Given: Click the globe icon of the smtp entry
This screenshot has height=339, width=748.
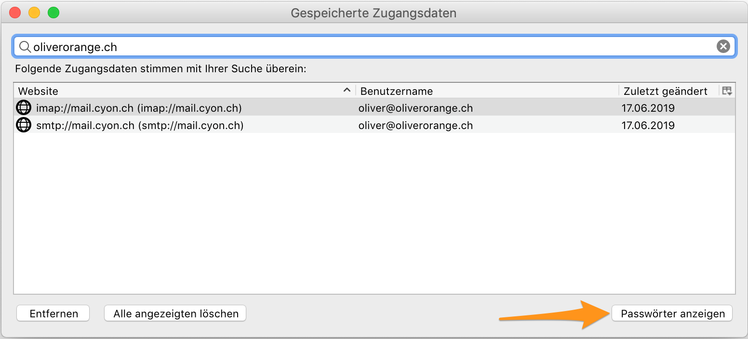Looking at the screenshot, I should (24, 125).
